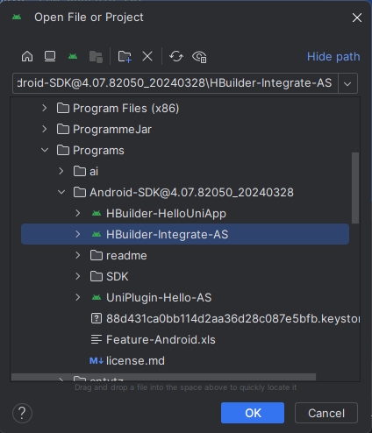Select the Program Files (x86) row

click(x=185, y=109)
